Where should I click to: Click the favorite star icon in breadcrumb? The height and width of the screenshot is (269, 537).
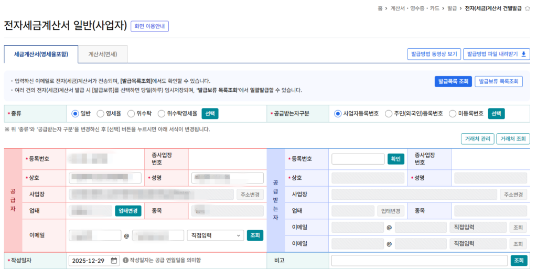(x=527, y=8)
